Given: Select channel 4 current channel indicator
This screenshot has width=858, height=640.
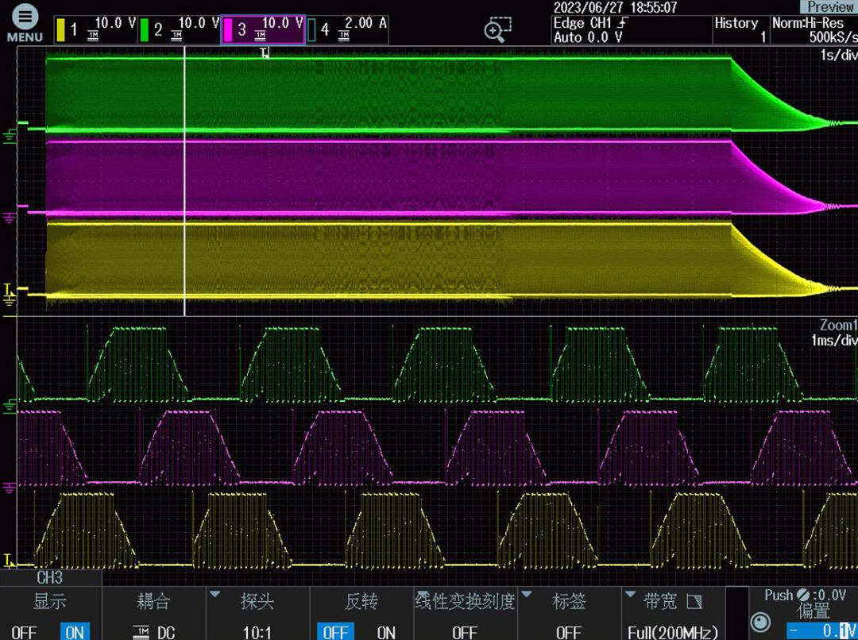Looking at the screenshot, I should coord(347,30).
